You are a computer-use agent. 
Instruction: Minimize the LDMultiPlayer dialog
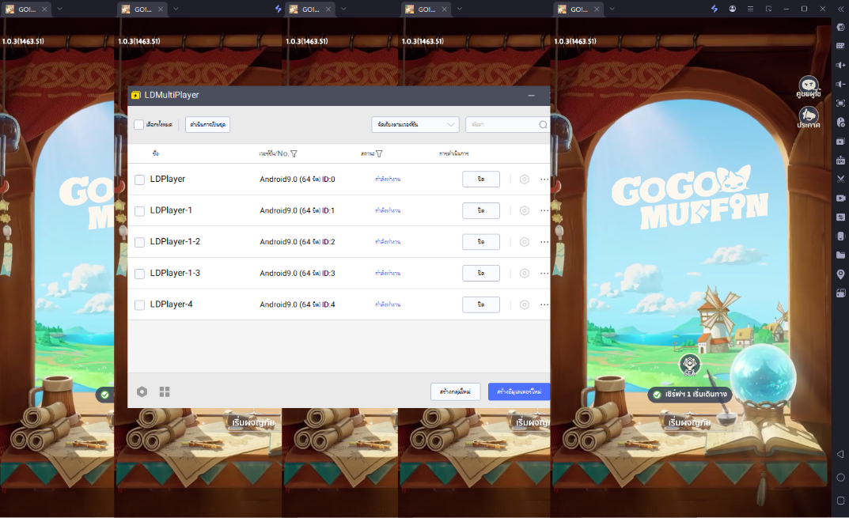coord(531,95)
